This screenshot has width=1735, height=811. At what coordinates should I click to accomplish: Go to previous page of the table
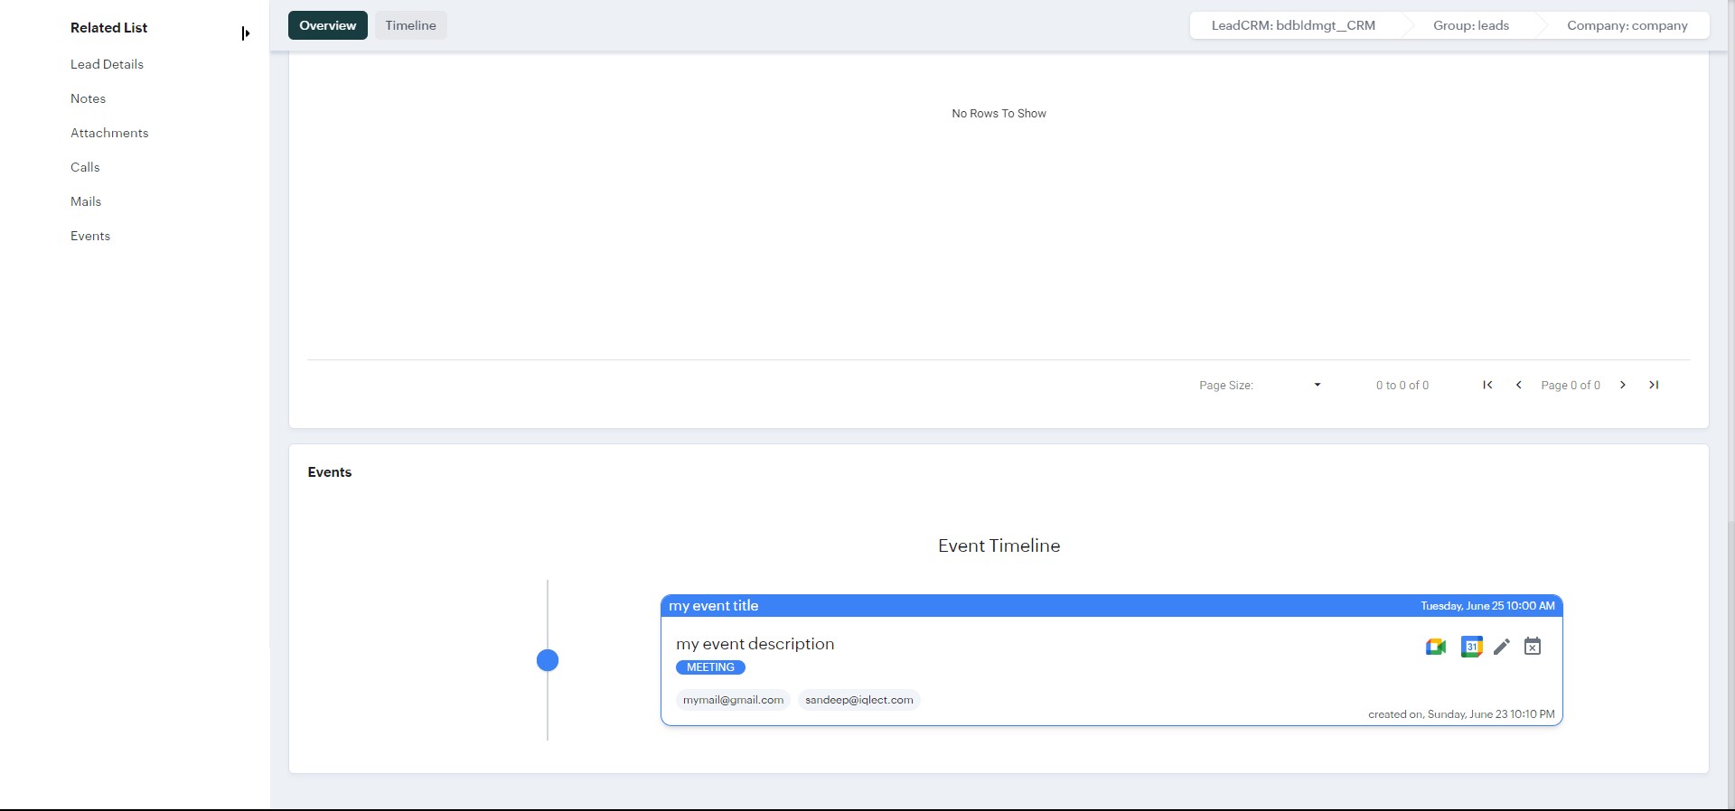point(1518,385)
